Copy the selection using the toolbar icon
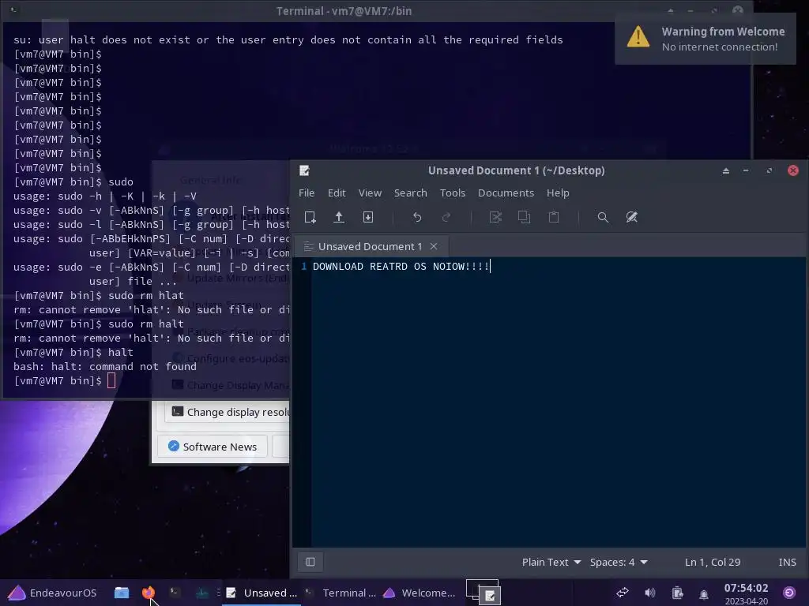Screen dimensions: 809x606 click(x=525, y=217)
